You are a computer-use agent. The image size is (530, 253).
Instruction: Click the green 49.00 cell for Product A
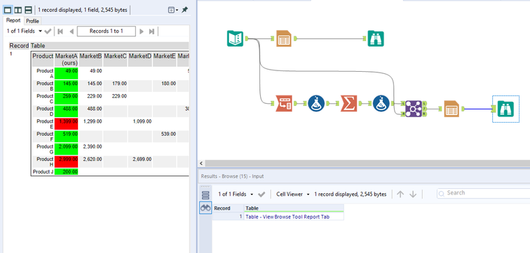(66, 73)
